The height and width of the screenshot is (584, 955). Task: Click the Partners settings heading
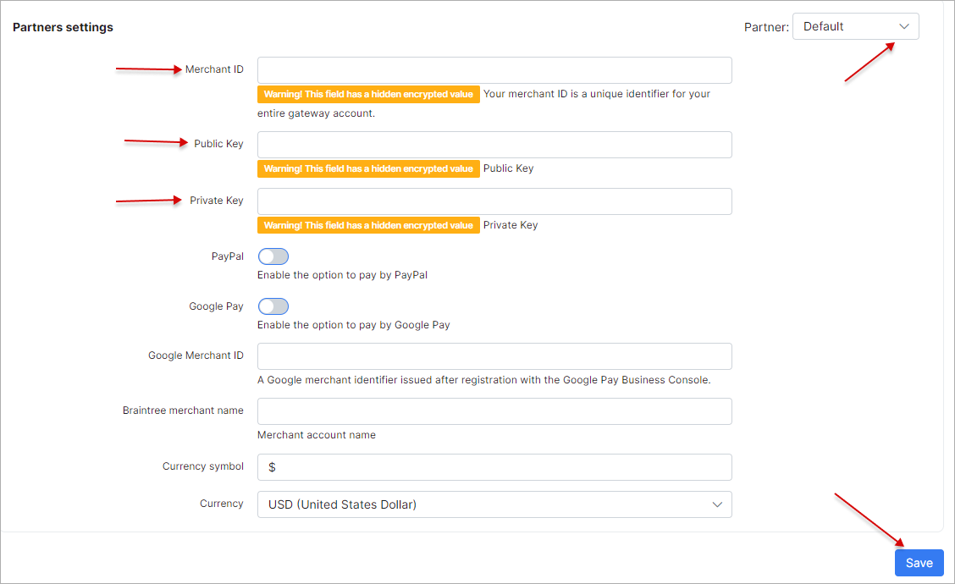tap(63, 27)
